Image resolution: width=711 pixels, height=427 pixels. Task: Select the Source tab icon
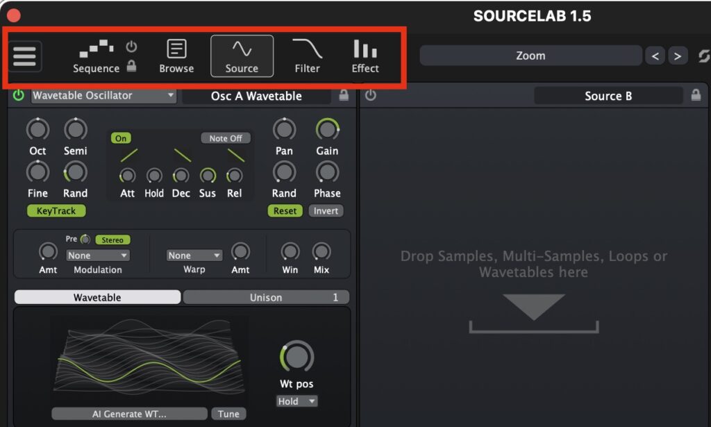[242, 56]
